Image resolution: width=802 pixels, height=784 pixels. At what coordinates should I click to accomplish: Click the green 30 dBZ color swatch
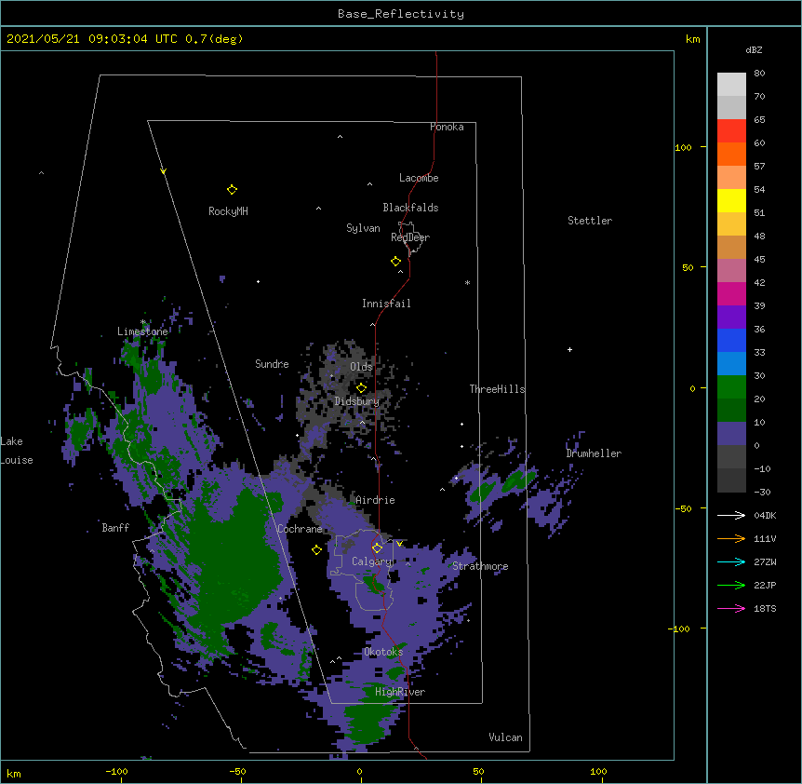[x=731, y=387]
